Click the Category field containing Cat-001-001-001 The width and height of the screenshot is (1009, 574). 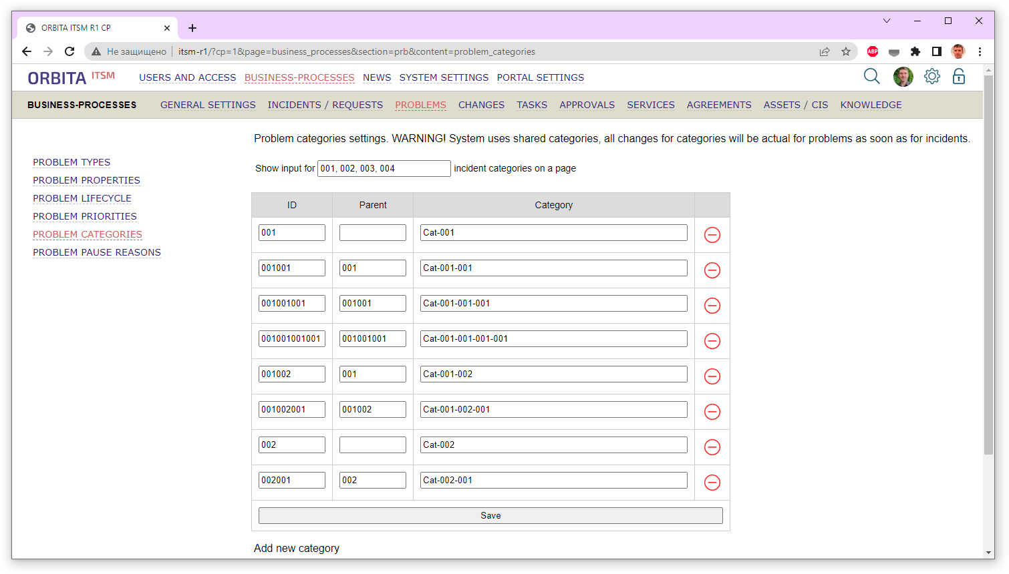553,303
